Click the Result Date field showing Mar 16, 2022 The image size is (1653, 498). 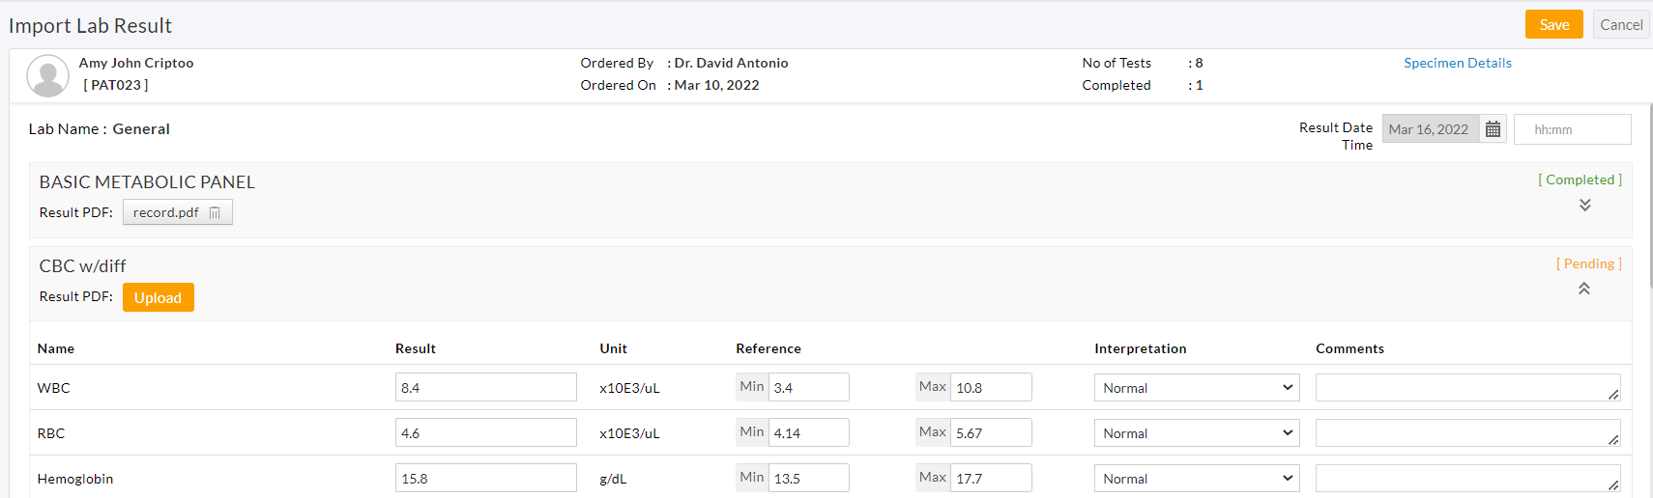[1430, 129]
